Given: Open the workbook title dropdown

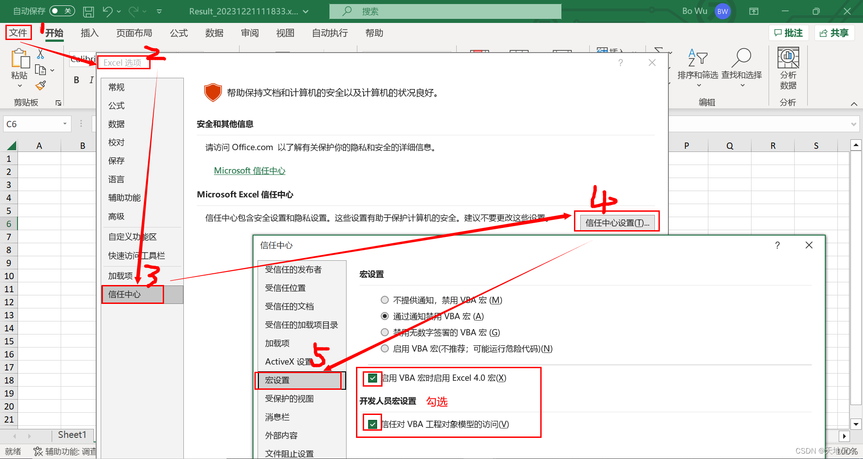Looking at the screenshot, I should [x=305, y=11].
